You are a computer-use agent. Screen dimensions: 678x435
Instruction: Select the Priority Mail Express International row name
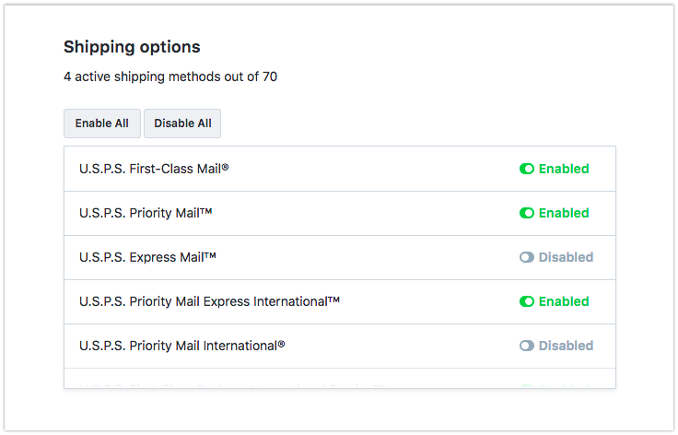pos(210,302)
